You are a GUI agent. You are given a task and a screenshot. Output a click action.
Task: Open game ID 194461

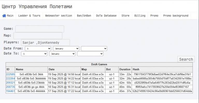(x=10, y=91)
